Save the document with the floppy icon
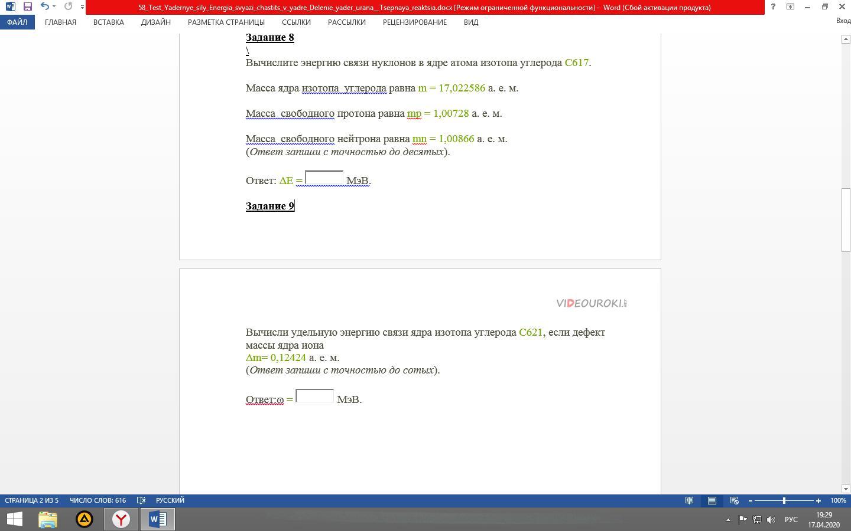Screen dimensions: 851x531 [x=27, y=6]
